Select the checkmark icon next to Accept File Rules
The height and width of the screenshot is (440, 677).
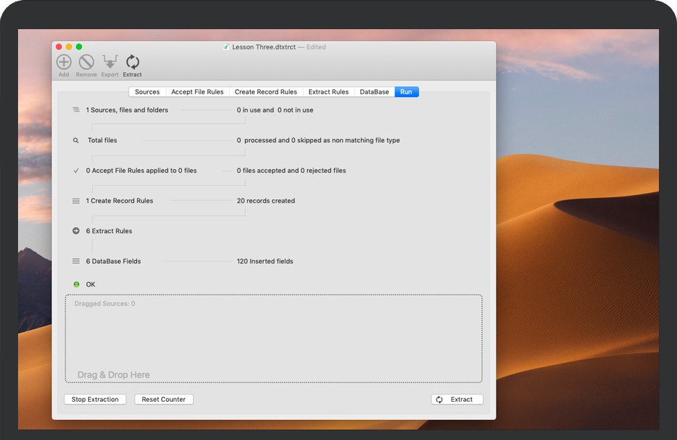pos(76,170)
